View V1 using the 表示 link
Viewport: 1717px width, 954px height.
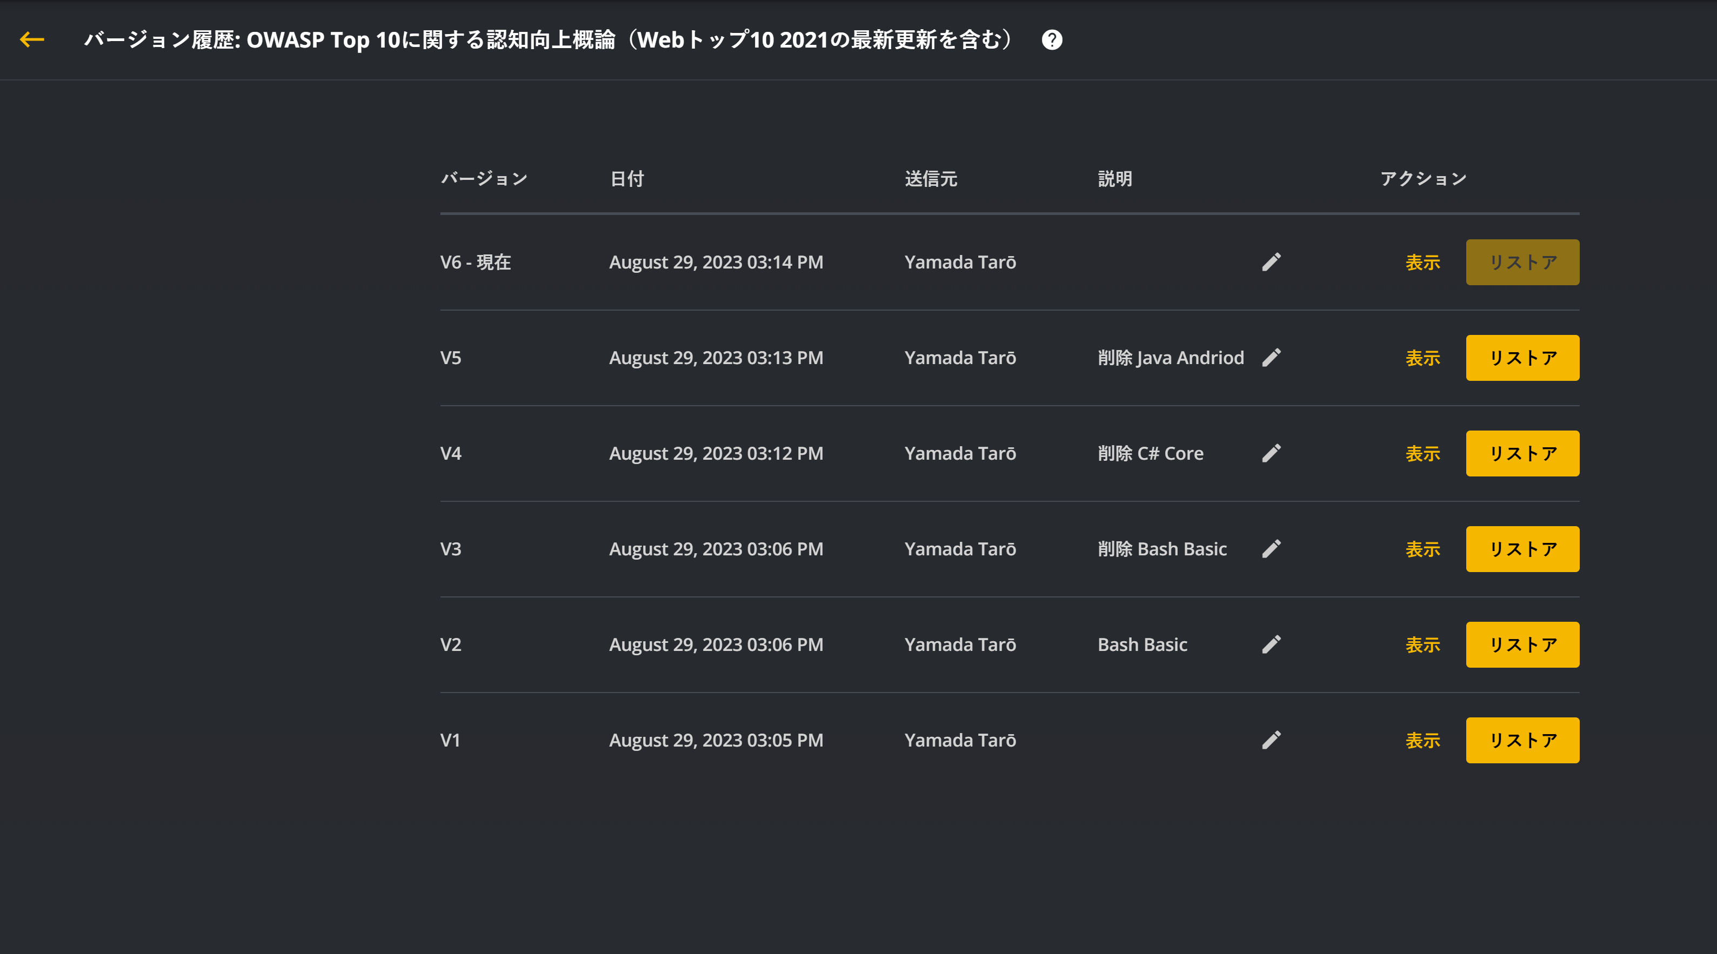click(x=1422, y=740)
